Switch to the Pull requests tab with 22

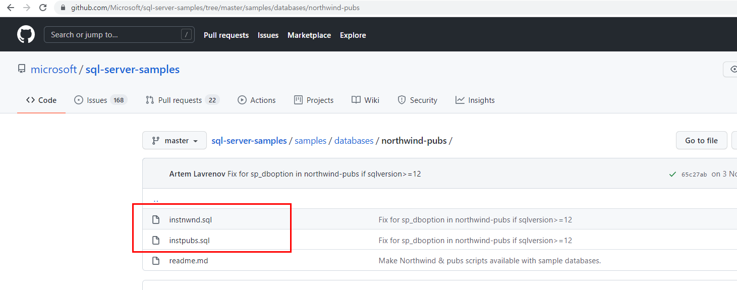pos(182,100)
